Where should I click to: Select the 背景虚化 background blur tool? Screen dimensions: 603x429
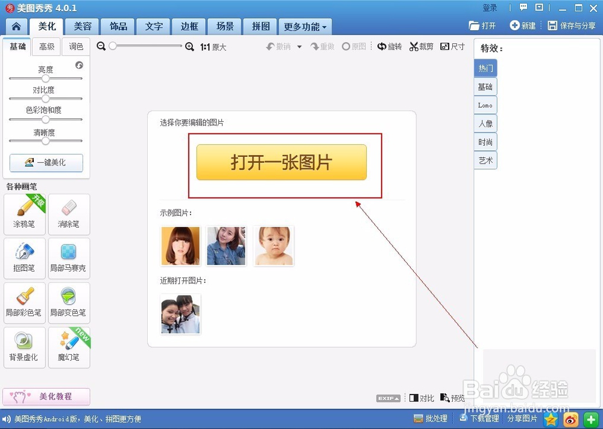(x=24, y=347)
